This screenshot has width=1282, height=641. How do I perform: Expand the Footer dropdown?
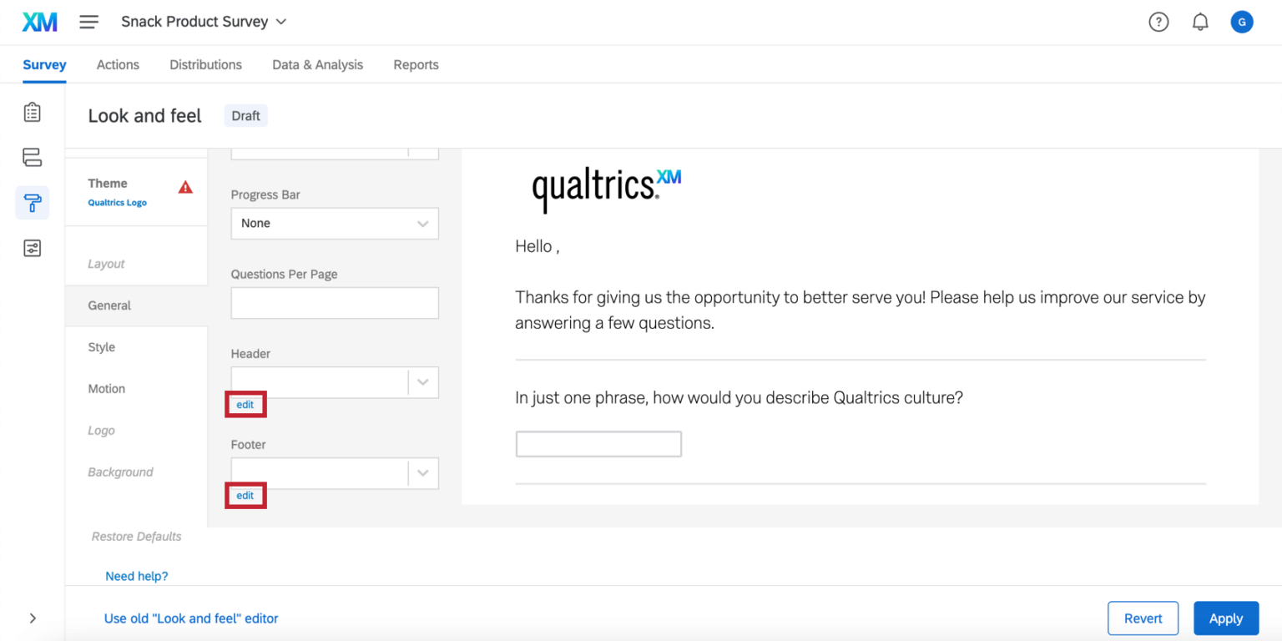(422, 473)
